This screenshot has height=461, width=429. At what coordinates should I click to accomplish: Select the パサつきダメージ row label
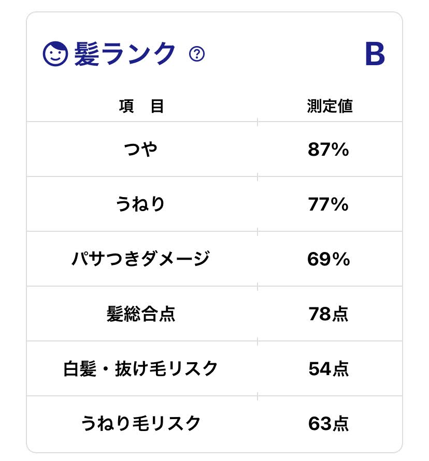(141, 259)
